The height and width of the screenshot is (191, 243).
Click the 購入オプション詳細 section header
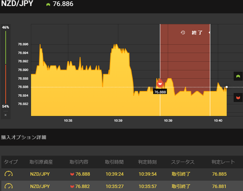coord(24,137)
